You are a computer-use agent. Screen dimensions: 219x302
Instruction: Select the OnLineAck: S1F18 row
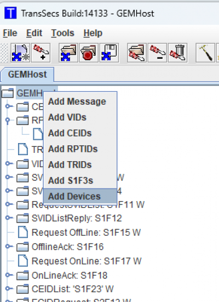pos(70,276)
